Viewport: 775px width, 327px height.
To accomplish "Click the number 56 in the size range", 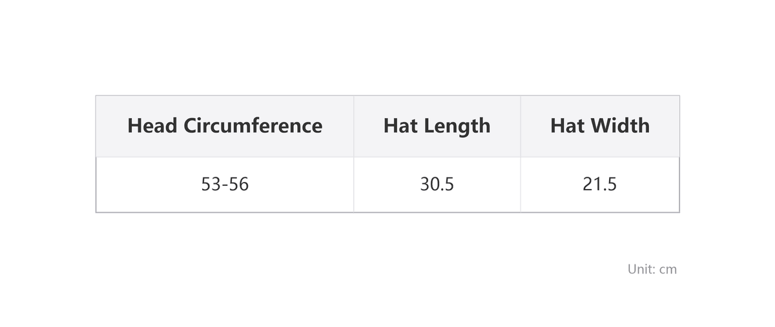I will 239,184.
